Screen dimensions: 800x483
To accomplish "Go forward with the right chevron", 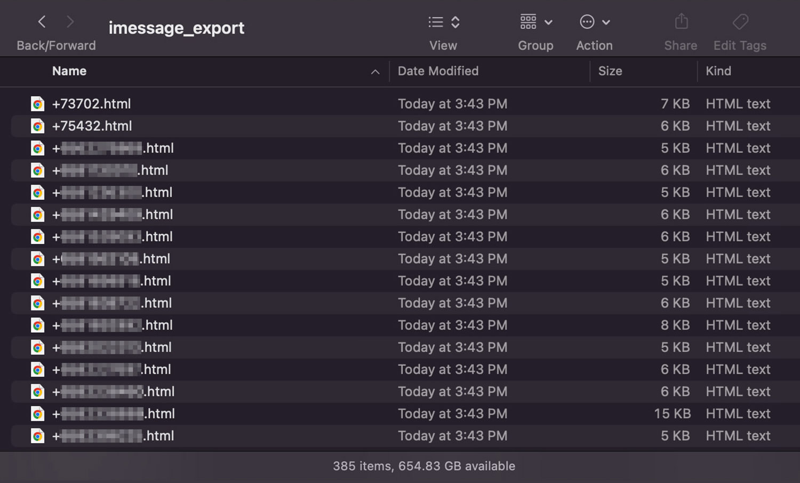I will [x=70, y=22].
